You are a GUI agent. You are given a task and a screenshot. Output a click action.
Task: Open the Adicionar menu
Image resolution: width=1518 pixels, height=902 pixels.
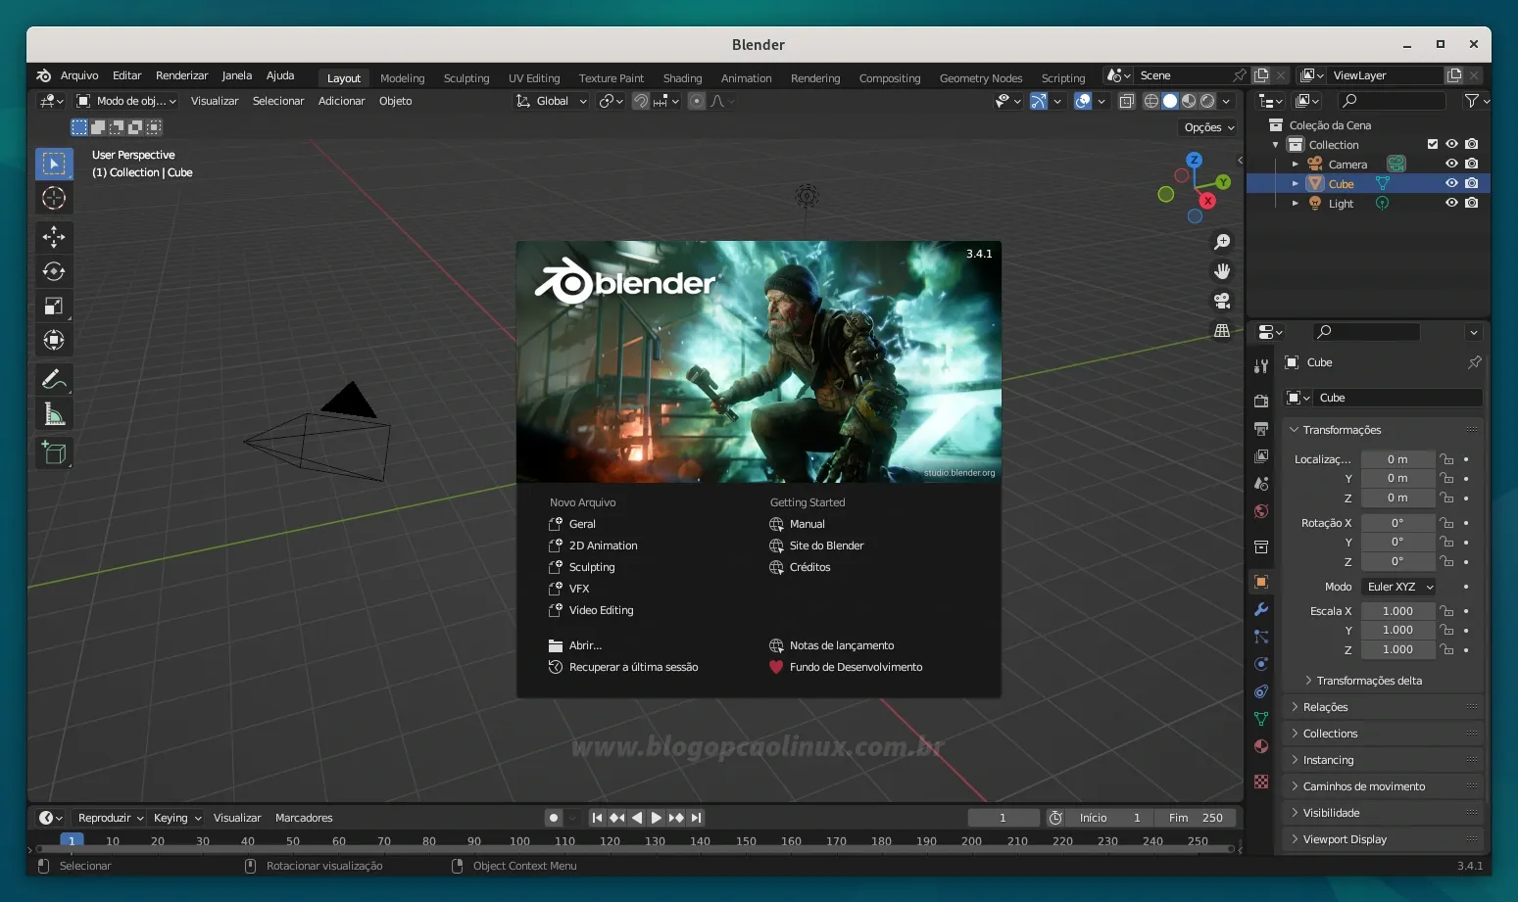(x=341, y=101)
